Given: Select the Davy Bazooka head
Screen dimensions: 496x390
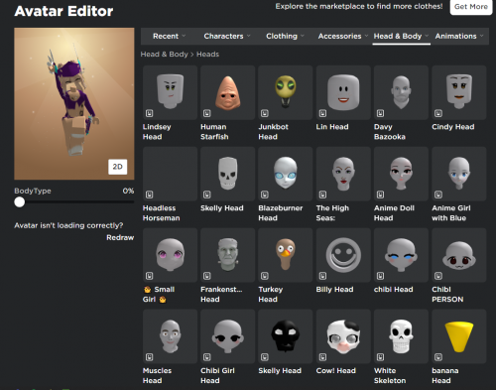Looking at the screenshot, I should [x=401, y=92].
